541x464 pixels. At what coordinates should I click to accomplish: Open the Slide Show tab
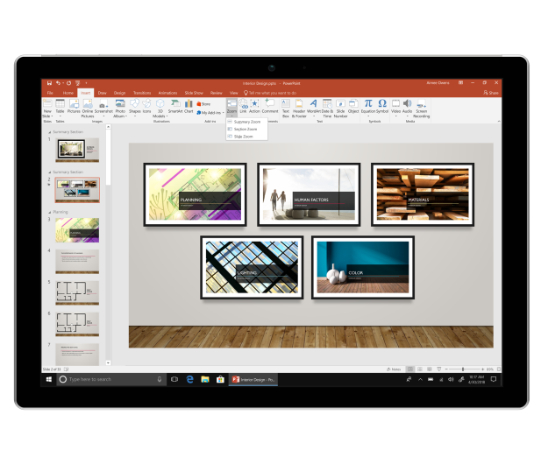(194, 93)
